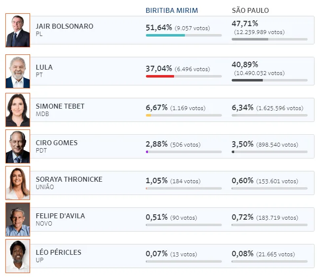Select the Biritiba Mirim column header
Image resolution: width=317 pixels, height=278 pixels.
pyautogui.click(x=173, y=10)
